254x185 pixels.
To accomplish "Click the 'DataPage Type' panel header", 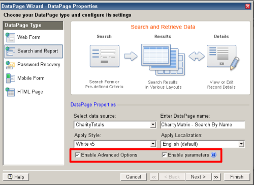I will (x=33, y=25).
